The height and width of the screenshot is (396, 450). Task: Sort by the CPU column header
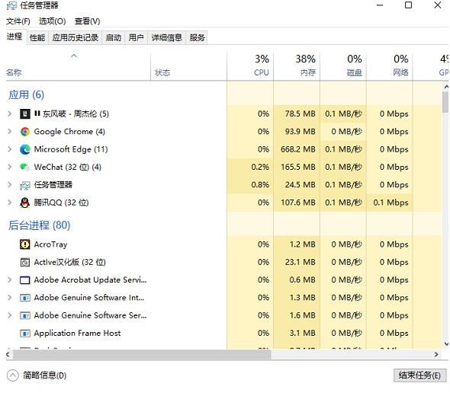[x=250, y=66]
